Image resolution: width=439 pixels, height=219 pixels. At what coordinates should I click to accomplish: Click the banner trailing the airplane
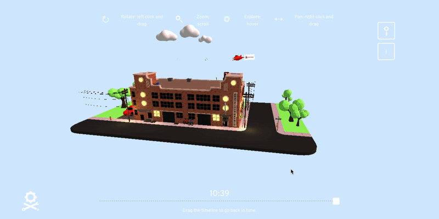(x=249, y=57)
